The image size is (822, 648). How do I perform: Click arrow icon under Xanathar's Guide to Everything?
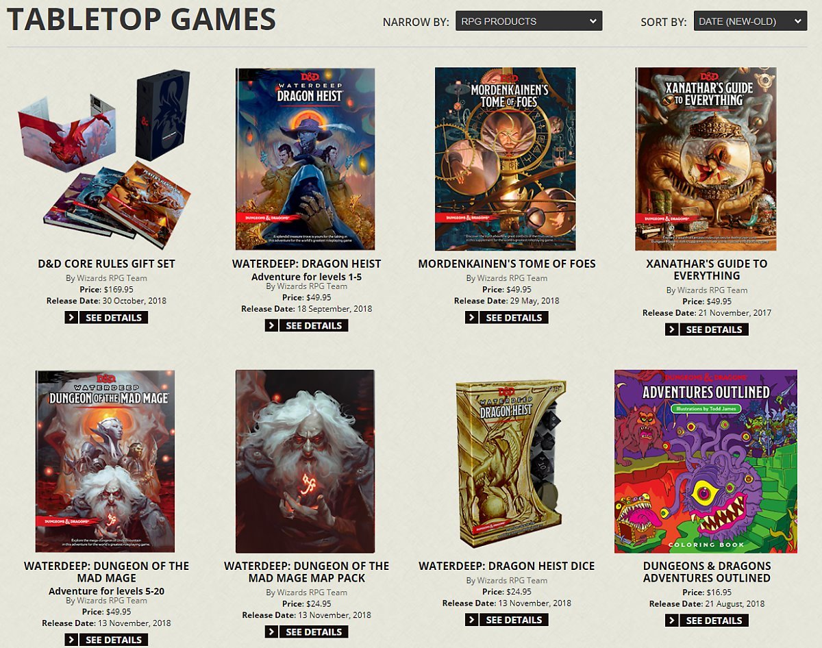click(x=671, y=329)
